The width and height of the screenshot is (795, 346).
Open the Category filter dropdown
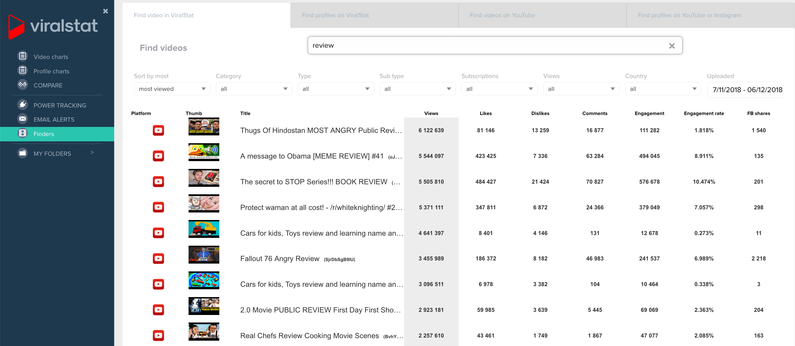[x=253, y=89]
